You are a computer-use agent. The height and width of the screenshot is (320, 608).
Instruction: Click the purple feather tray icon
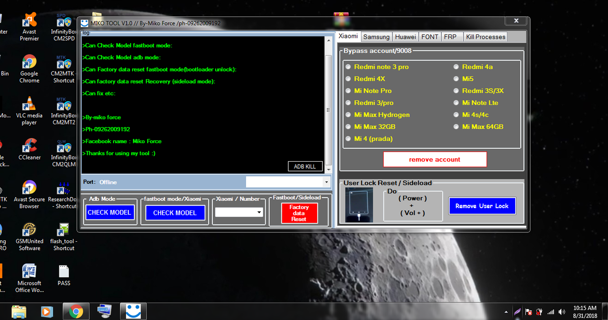[x=517, y=312]
